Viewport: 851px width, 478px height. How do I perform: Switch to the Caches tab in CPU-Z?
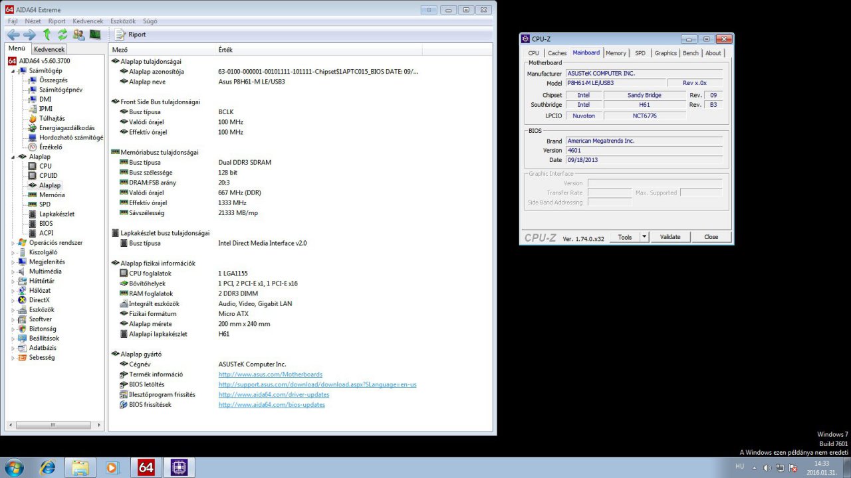point(557,53)
